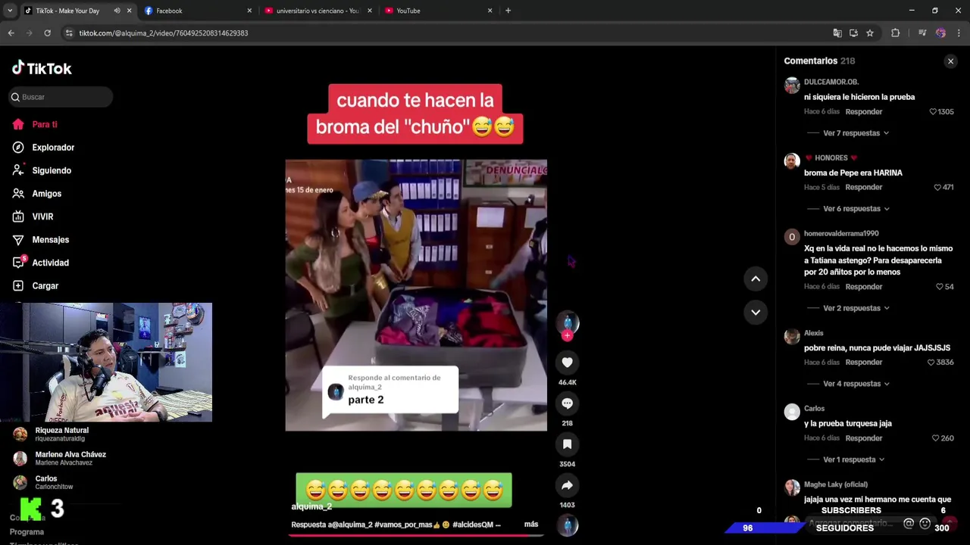Screen dimensions: 970x545
Task: Open a new browser tab
Action: 508,11
